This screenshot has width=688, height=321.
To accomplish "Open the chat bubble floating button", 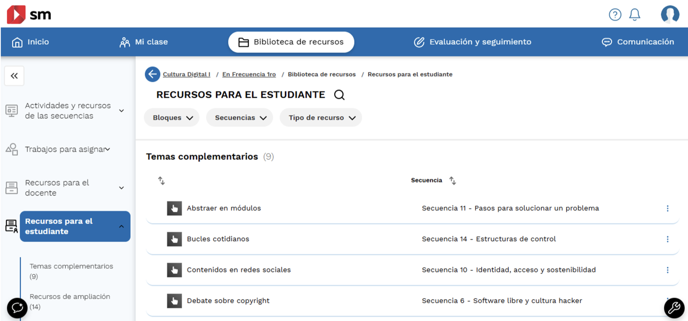I will pyautogui.click(x=17, y=308).
